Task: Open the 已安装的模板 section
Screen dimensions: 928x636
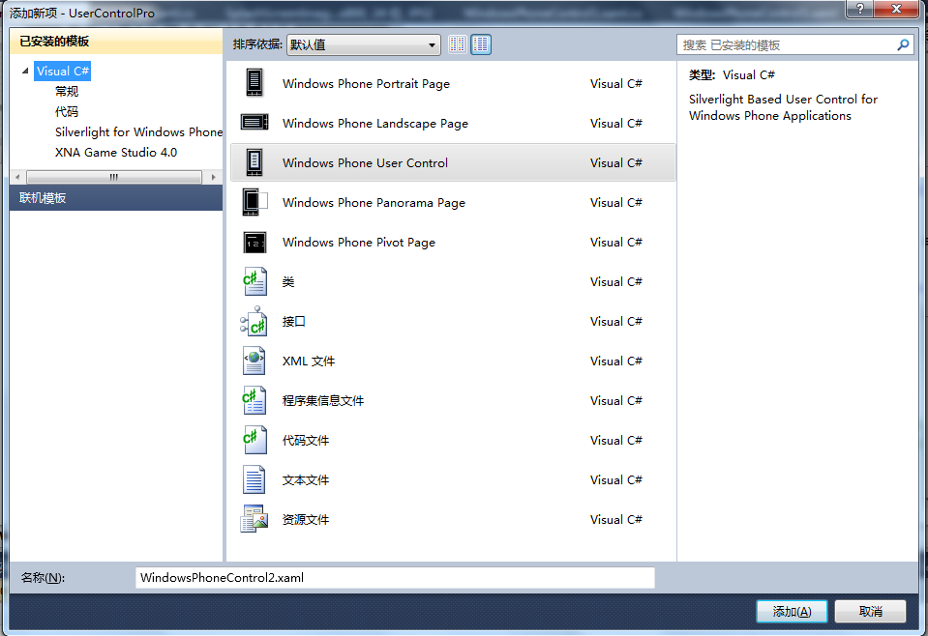Action: 116,41
